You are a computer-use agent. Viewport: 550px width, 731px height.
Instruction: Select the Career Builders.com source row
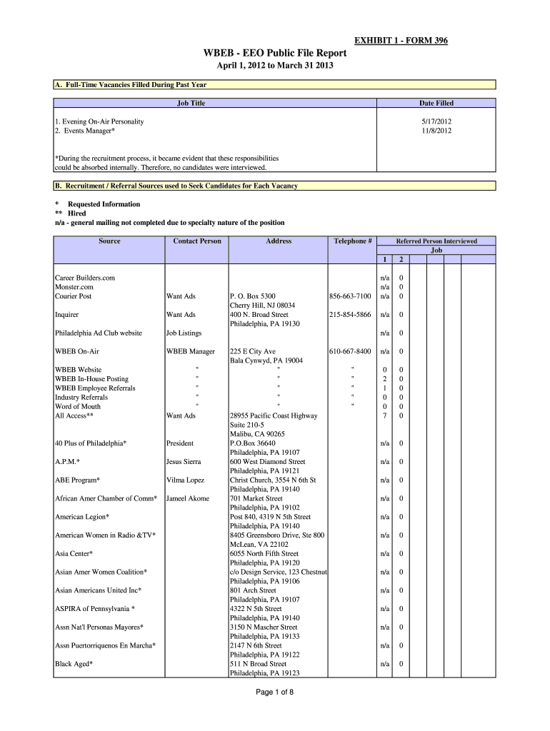85,278
